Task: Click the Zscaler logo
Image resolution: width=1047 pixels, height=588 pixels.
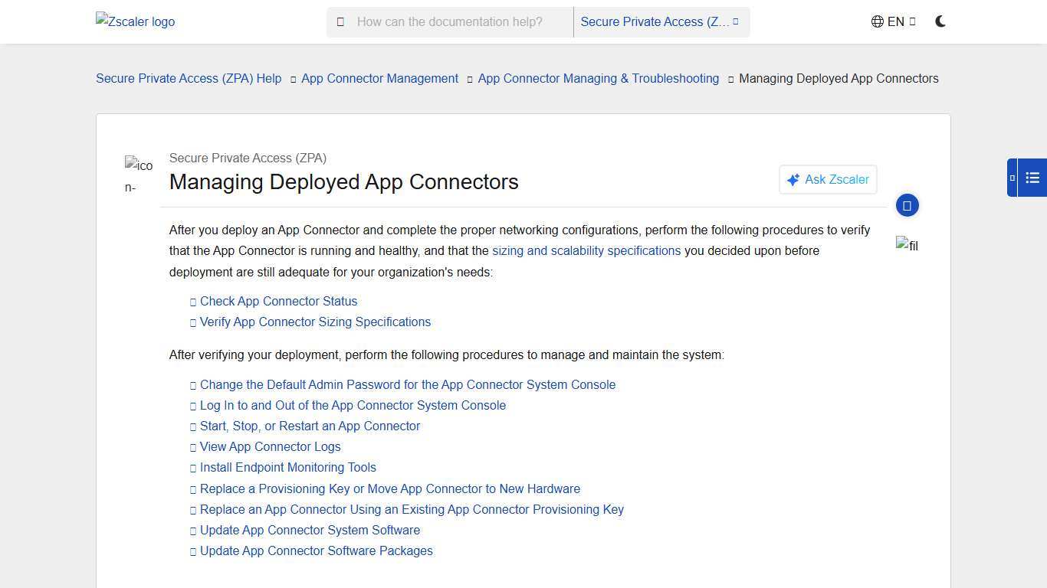Action: point(135,21)
